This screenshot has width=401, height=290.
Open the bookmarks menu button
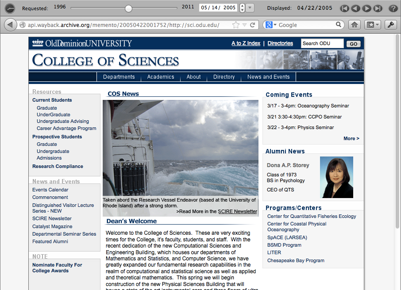372,25
